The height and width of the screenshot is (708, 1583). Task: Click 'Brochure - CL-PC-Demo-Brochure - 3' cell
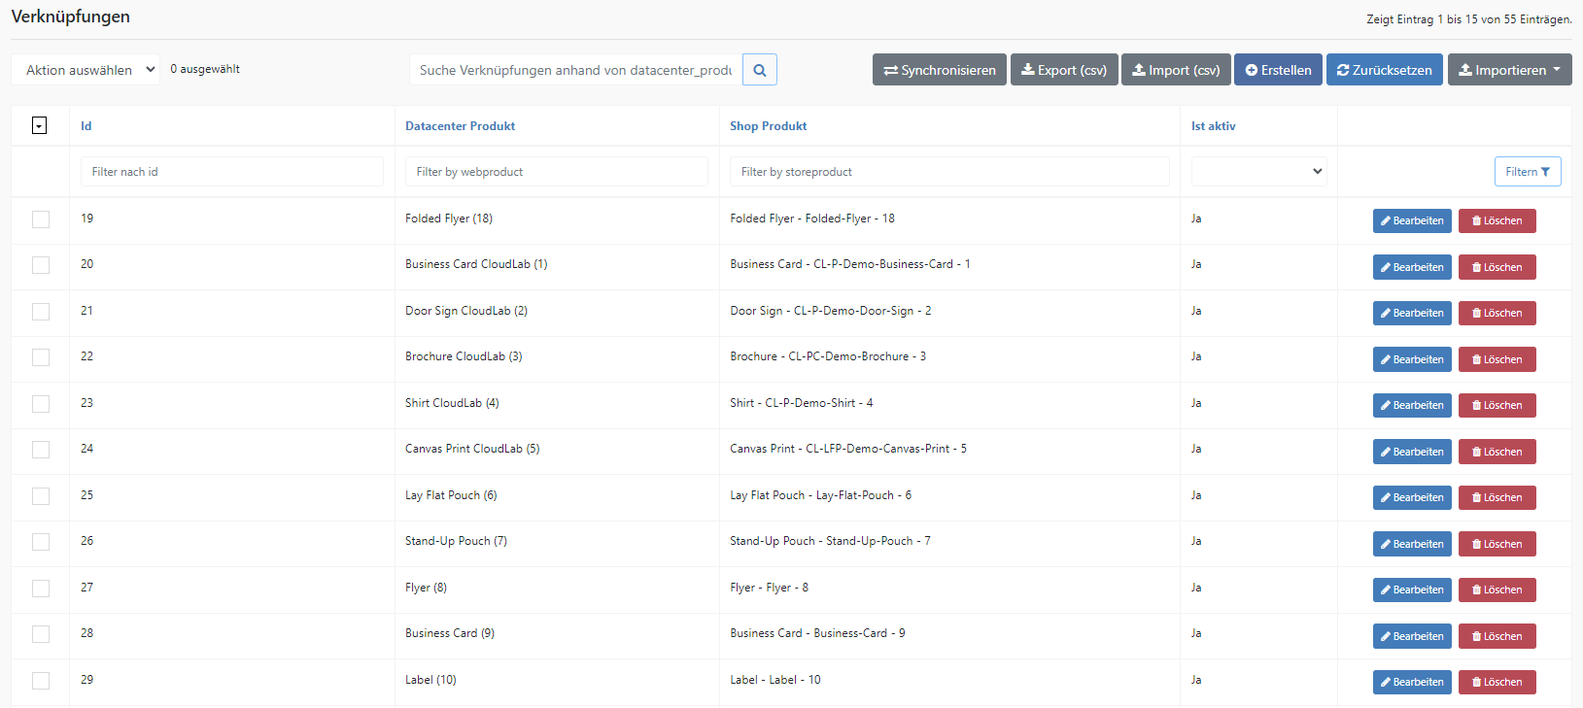coord(828,356)
